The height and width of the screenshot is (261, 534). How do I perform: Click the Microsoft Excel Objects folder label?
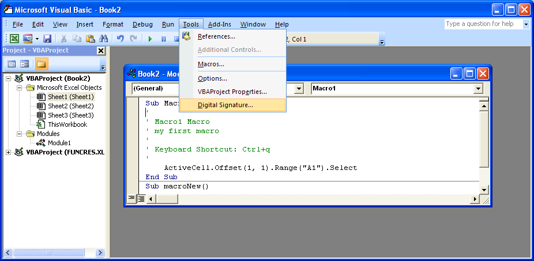(x=69, y=88)
